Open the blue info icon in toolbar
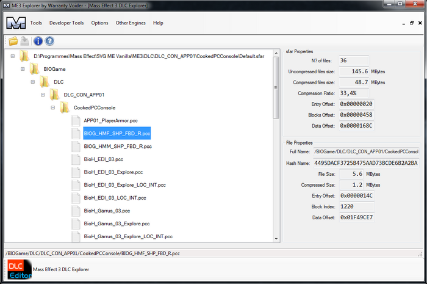This screenshot has height=284, width=427. point(38,41)
